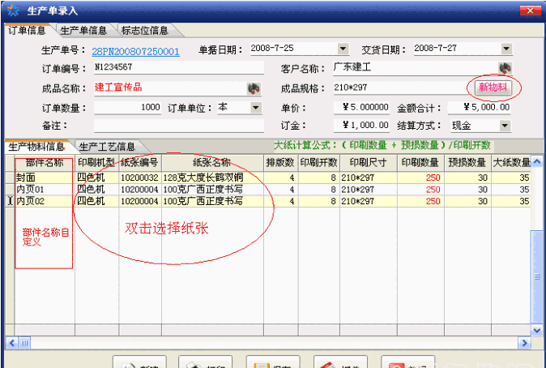Click the 预损数量 column header
Screen dimensions: 546x368
coord(467,162)
